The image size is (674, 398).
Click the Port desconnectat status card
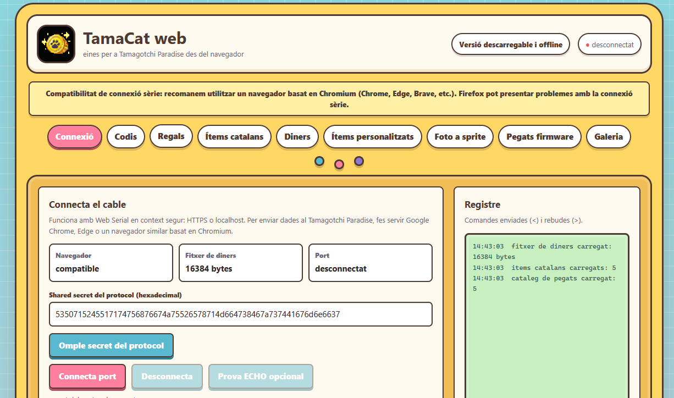coord(371,263)
